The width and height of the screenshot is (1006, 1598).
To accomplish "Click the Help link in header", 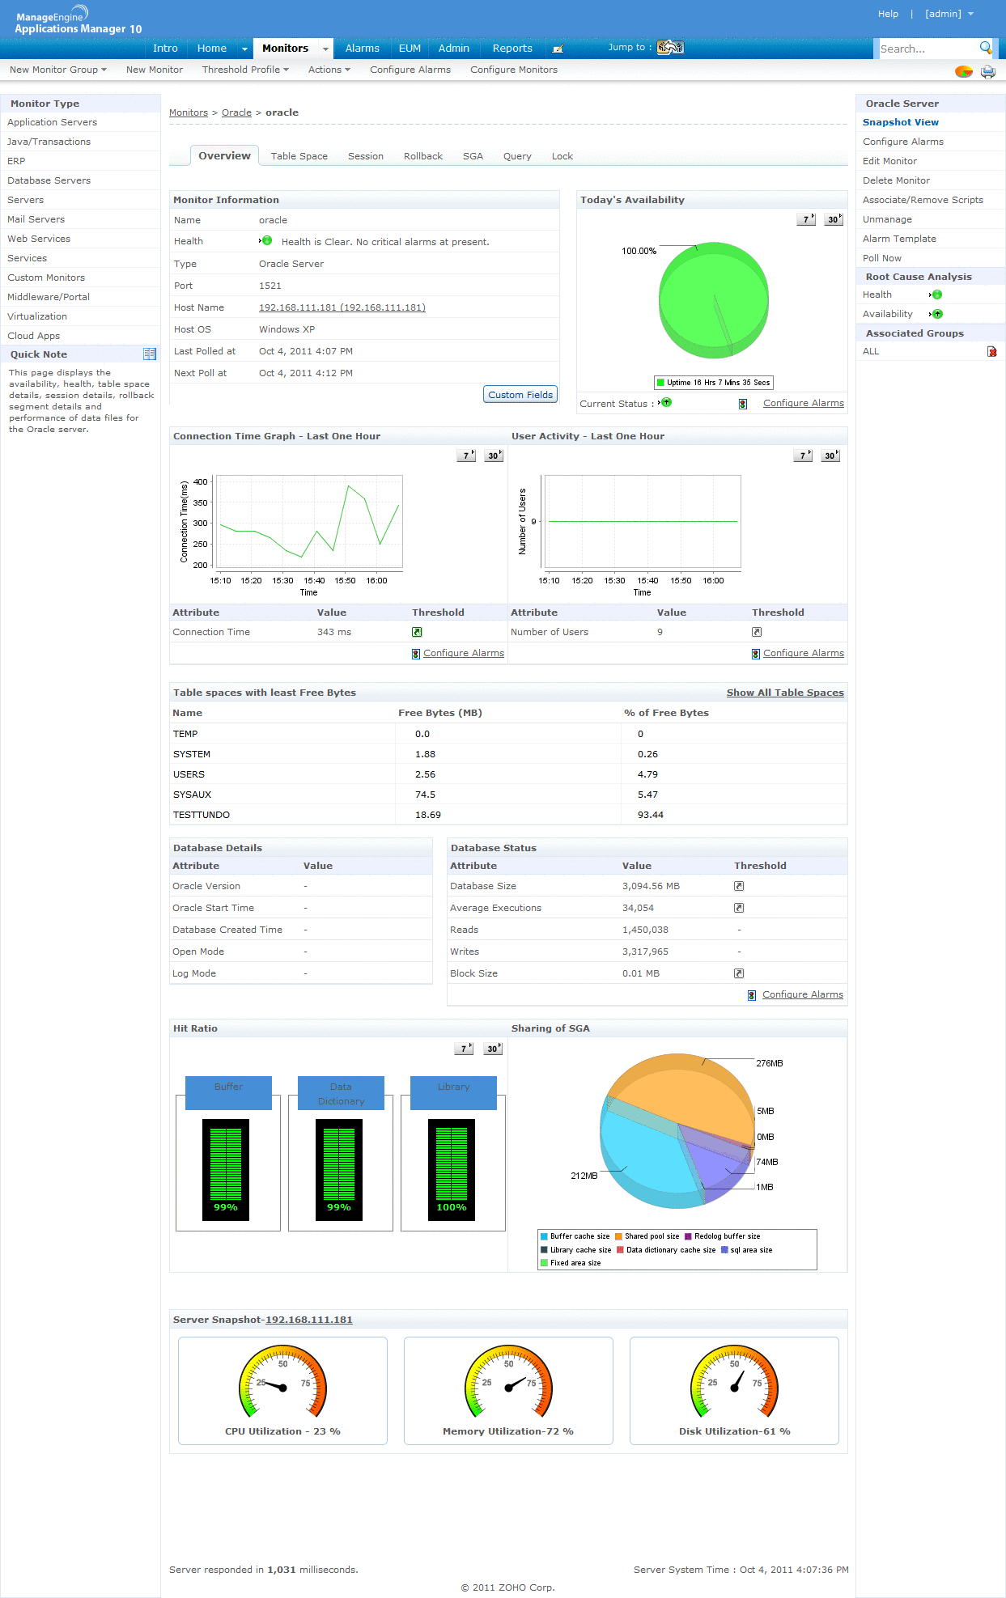I will pyautogui.click(x=888, y=14).
